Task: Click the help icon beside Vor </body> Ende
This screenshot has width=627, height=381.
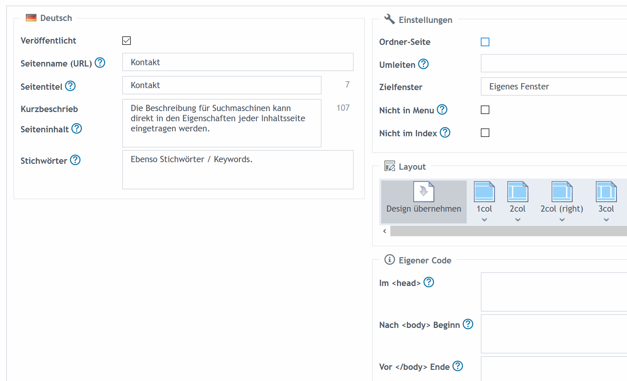Action: [458, 366]
